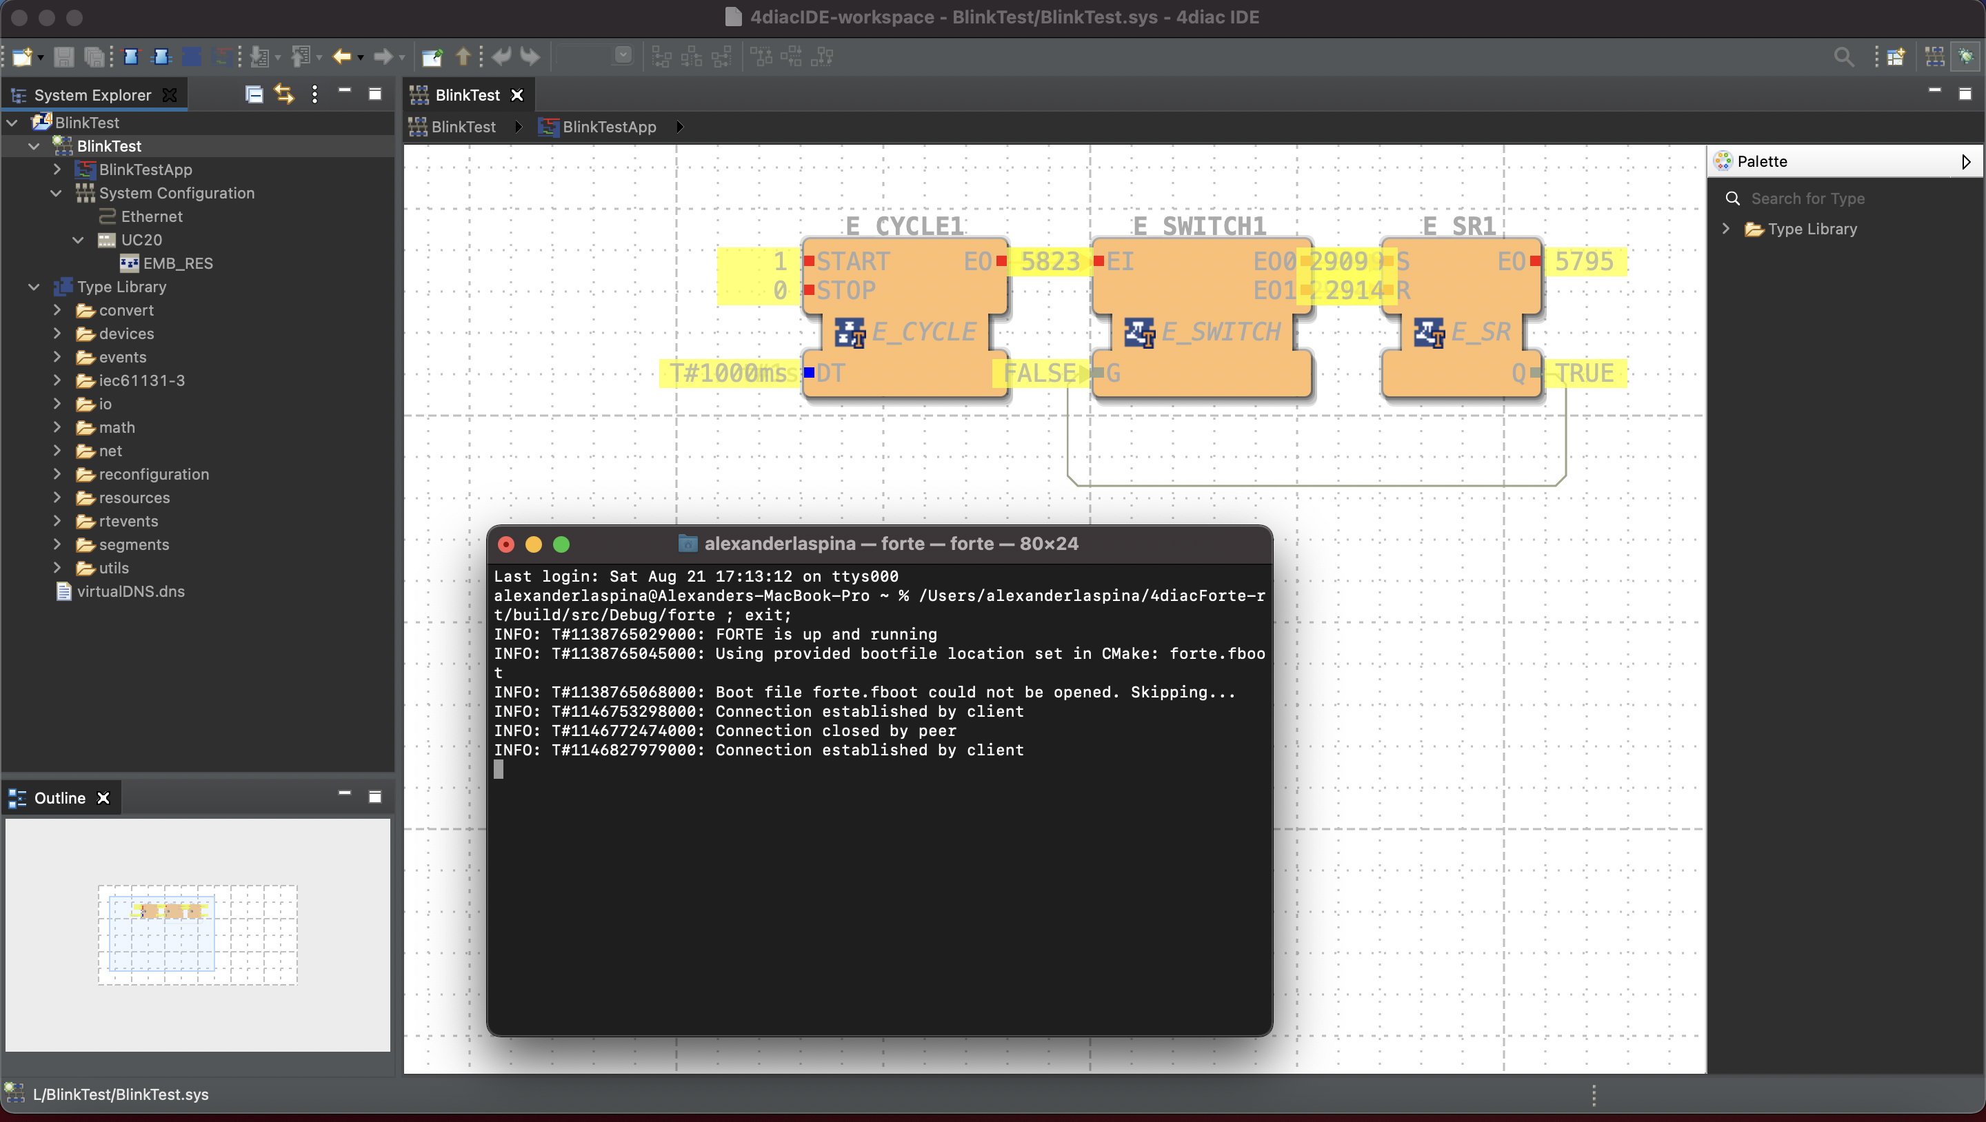Switch to the Debug perspective bug icon
1986x1122 pixels.
click(x=1965, y=57)
